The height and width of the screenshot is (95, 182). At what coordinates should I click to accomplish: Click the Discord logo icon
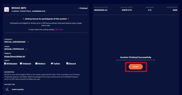click(x=67, y=64)
